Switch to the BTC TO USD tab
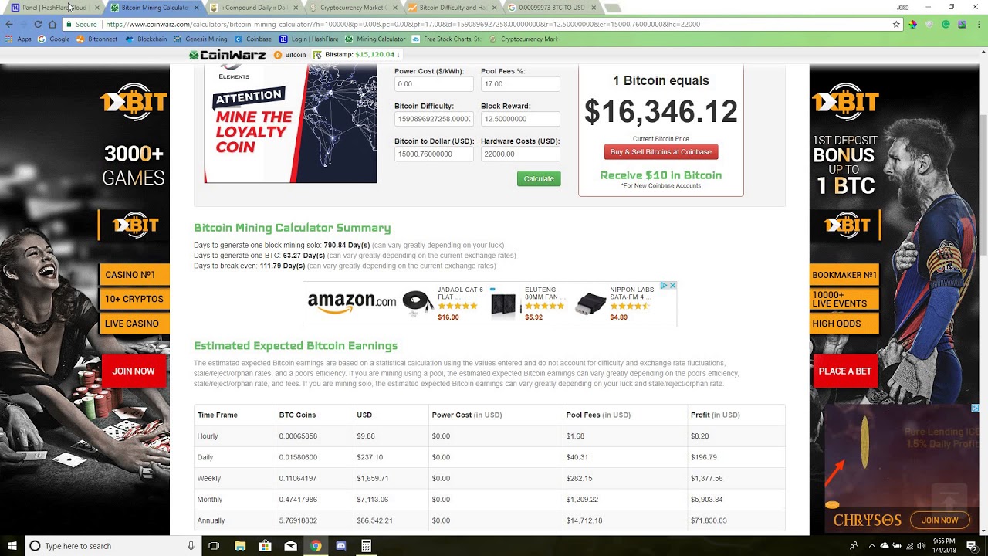Screen dimensions: 988x556 548,8
